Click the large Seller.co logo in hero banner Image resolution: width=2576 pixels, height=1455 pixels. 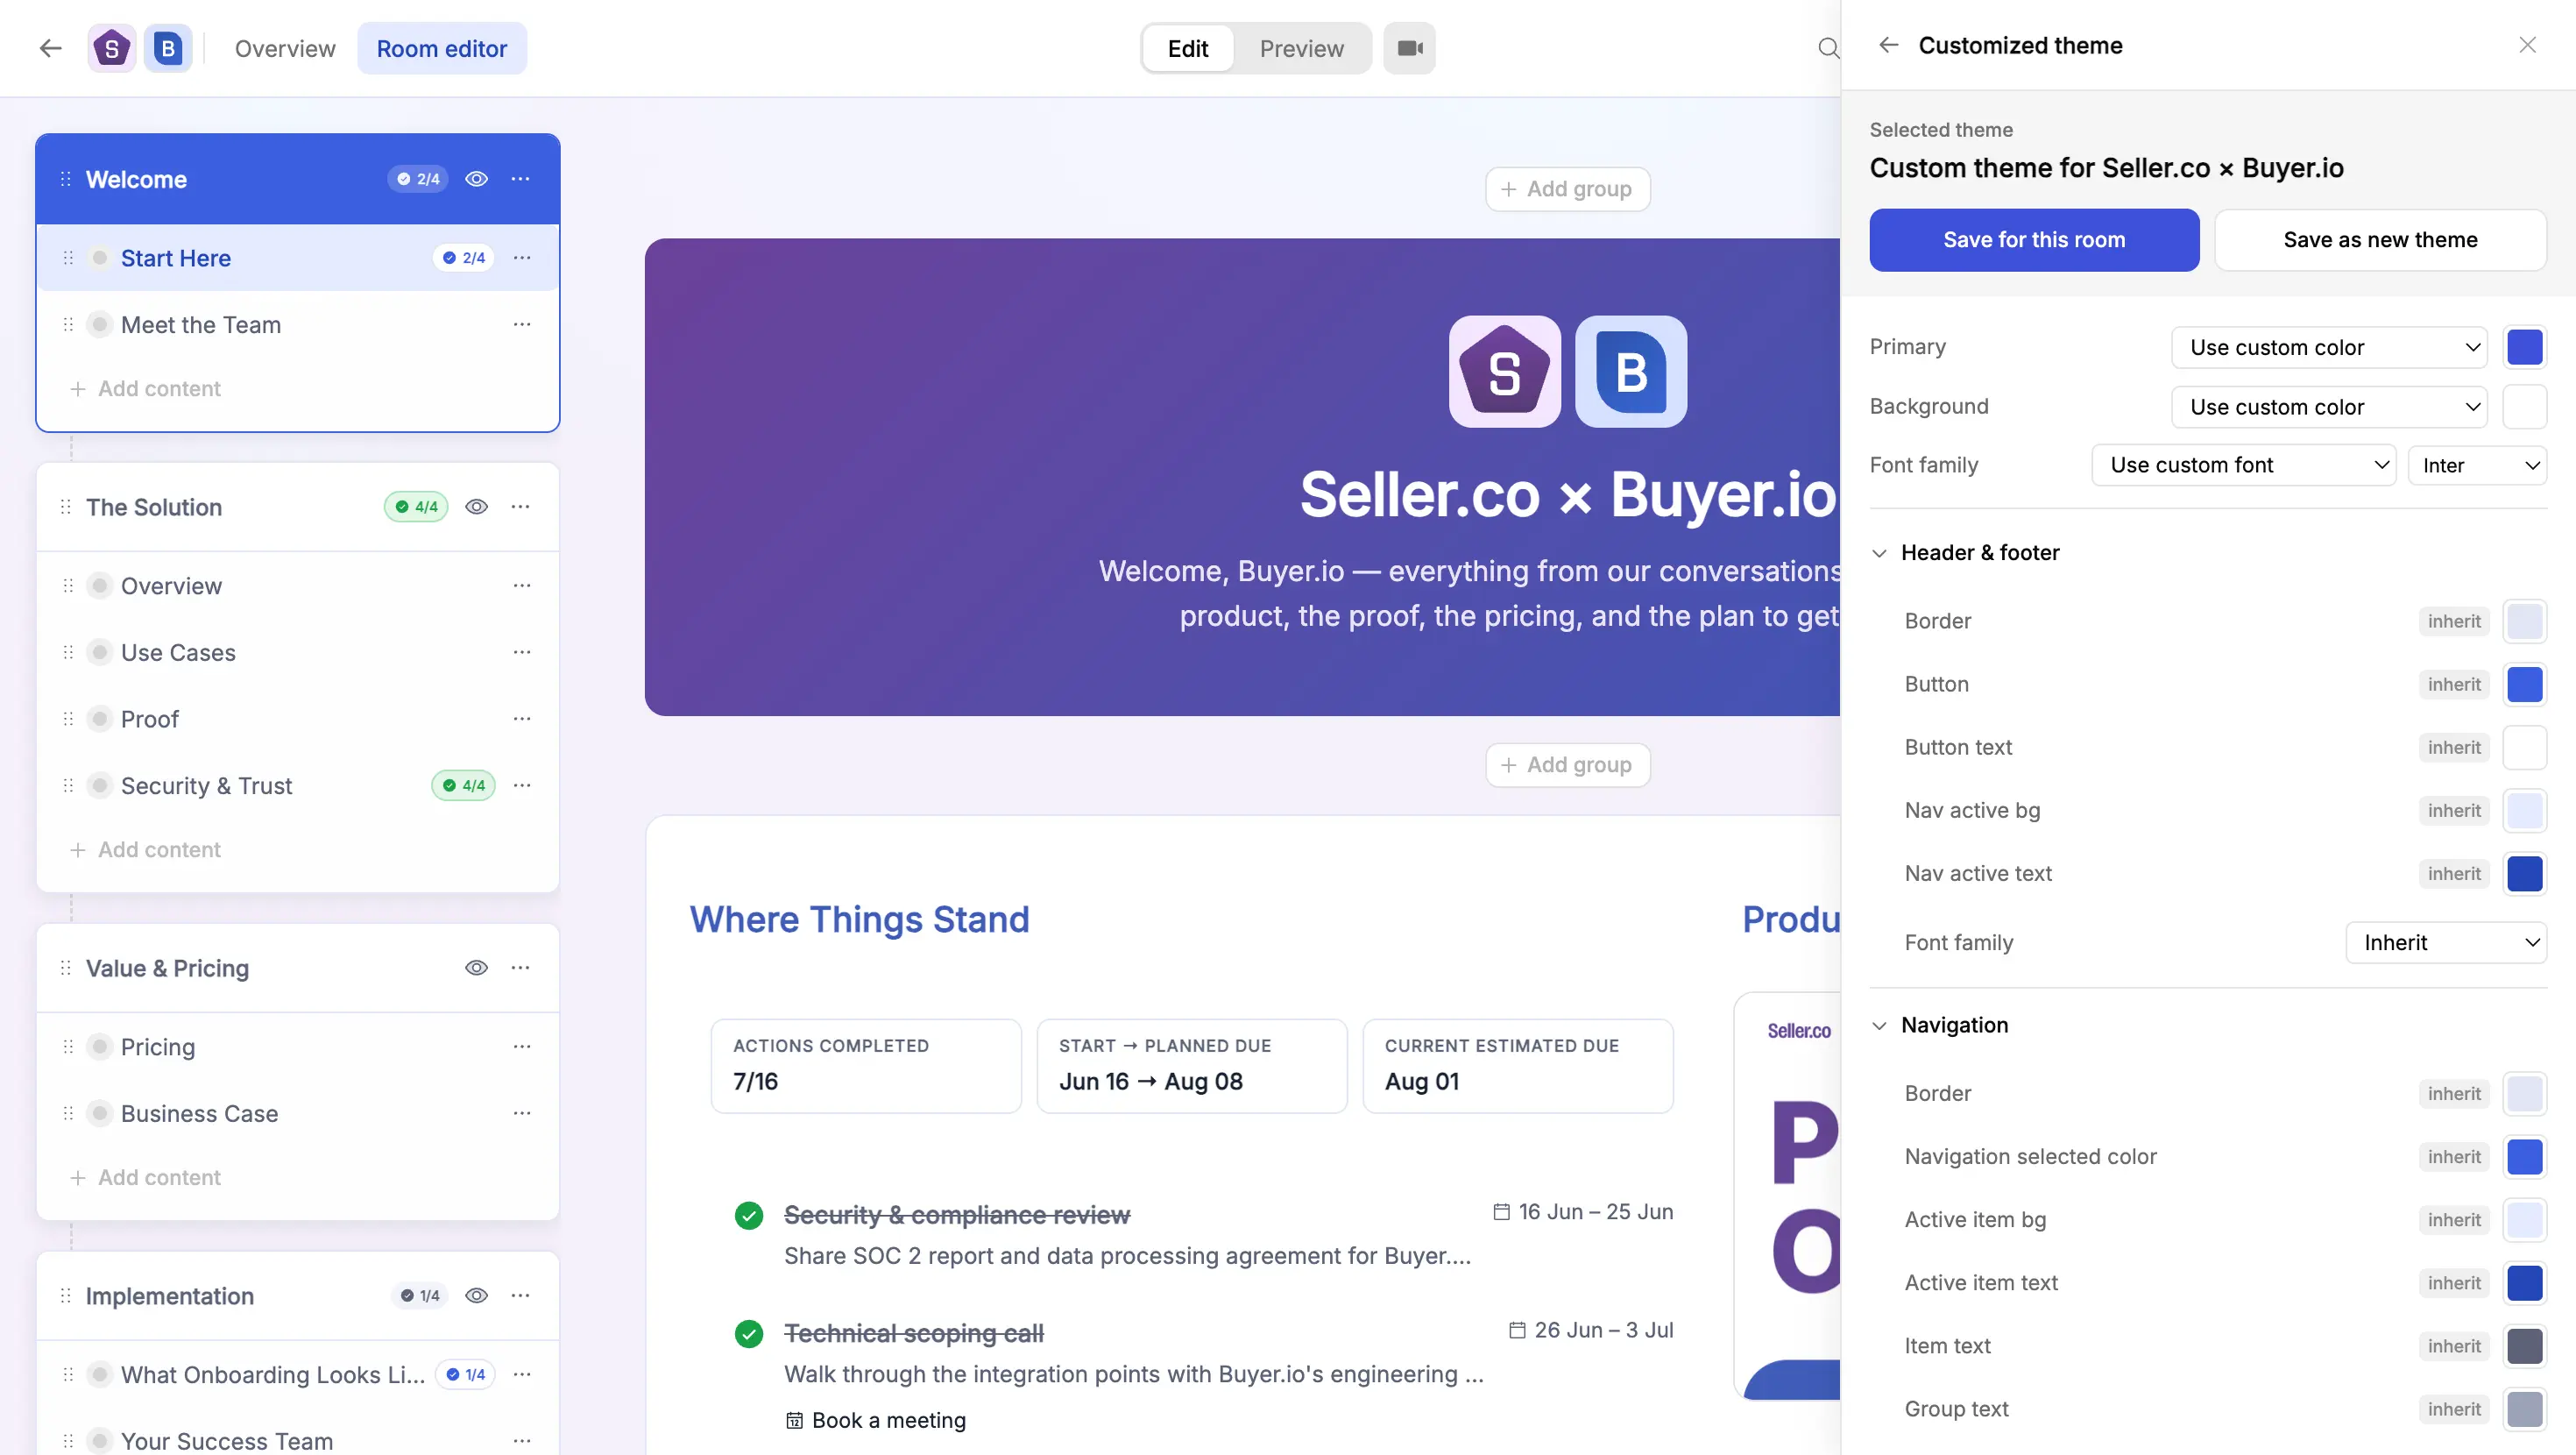click(x=1504, y=372)
